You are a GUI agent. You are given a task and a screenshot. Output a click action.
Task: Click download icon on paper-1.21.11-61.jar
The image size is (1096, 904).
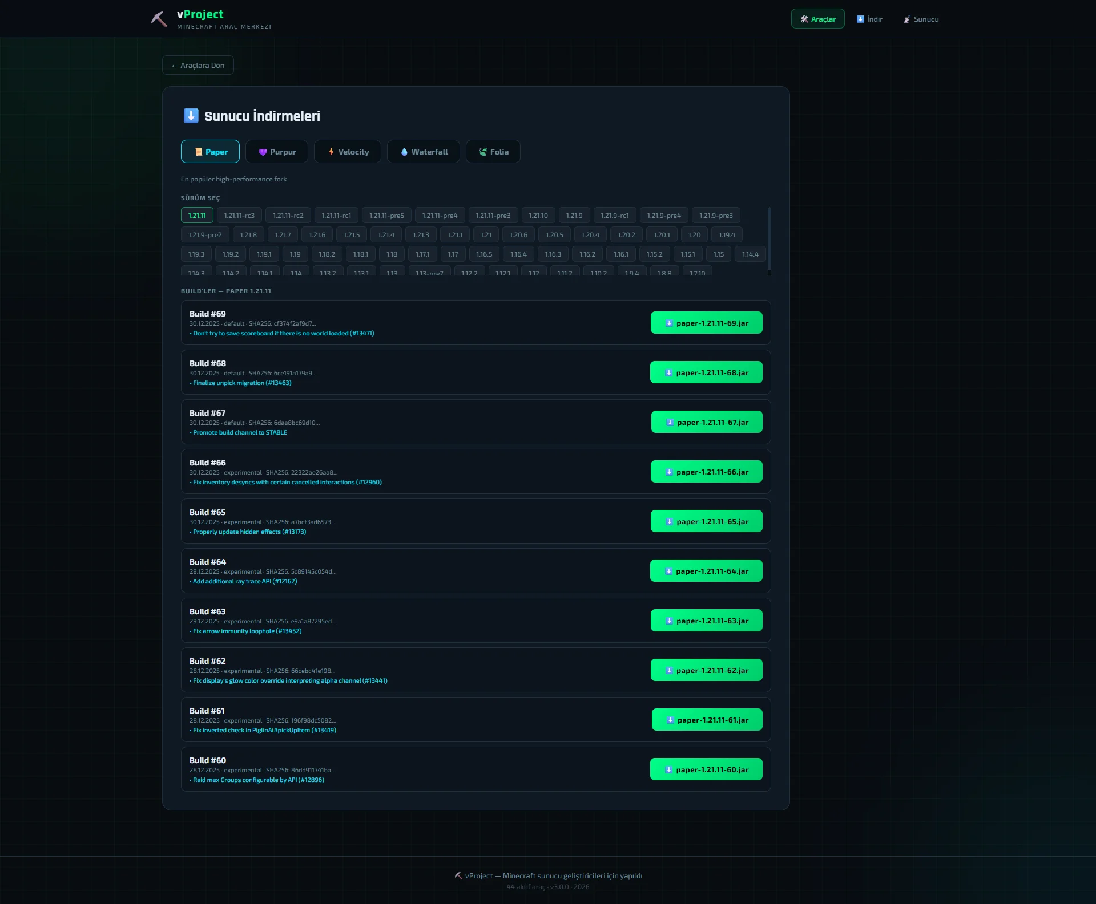(x=670, y=720)
